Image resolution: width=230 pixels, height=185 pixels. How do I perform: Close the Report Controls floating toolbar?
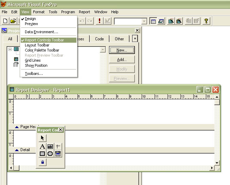(60, 130)
